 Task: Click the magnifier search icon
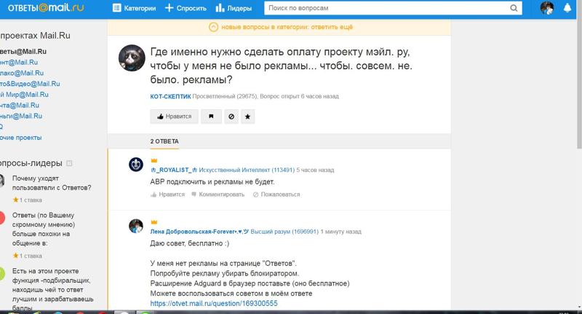click(514, 8)
